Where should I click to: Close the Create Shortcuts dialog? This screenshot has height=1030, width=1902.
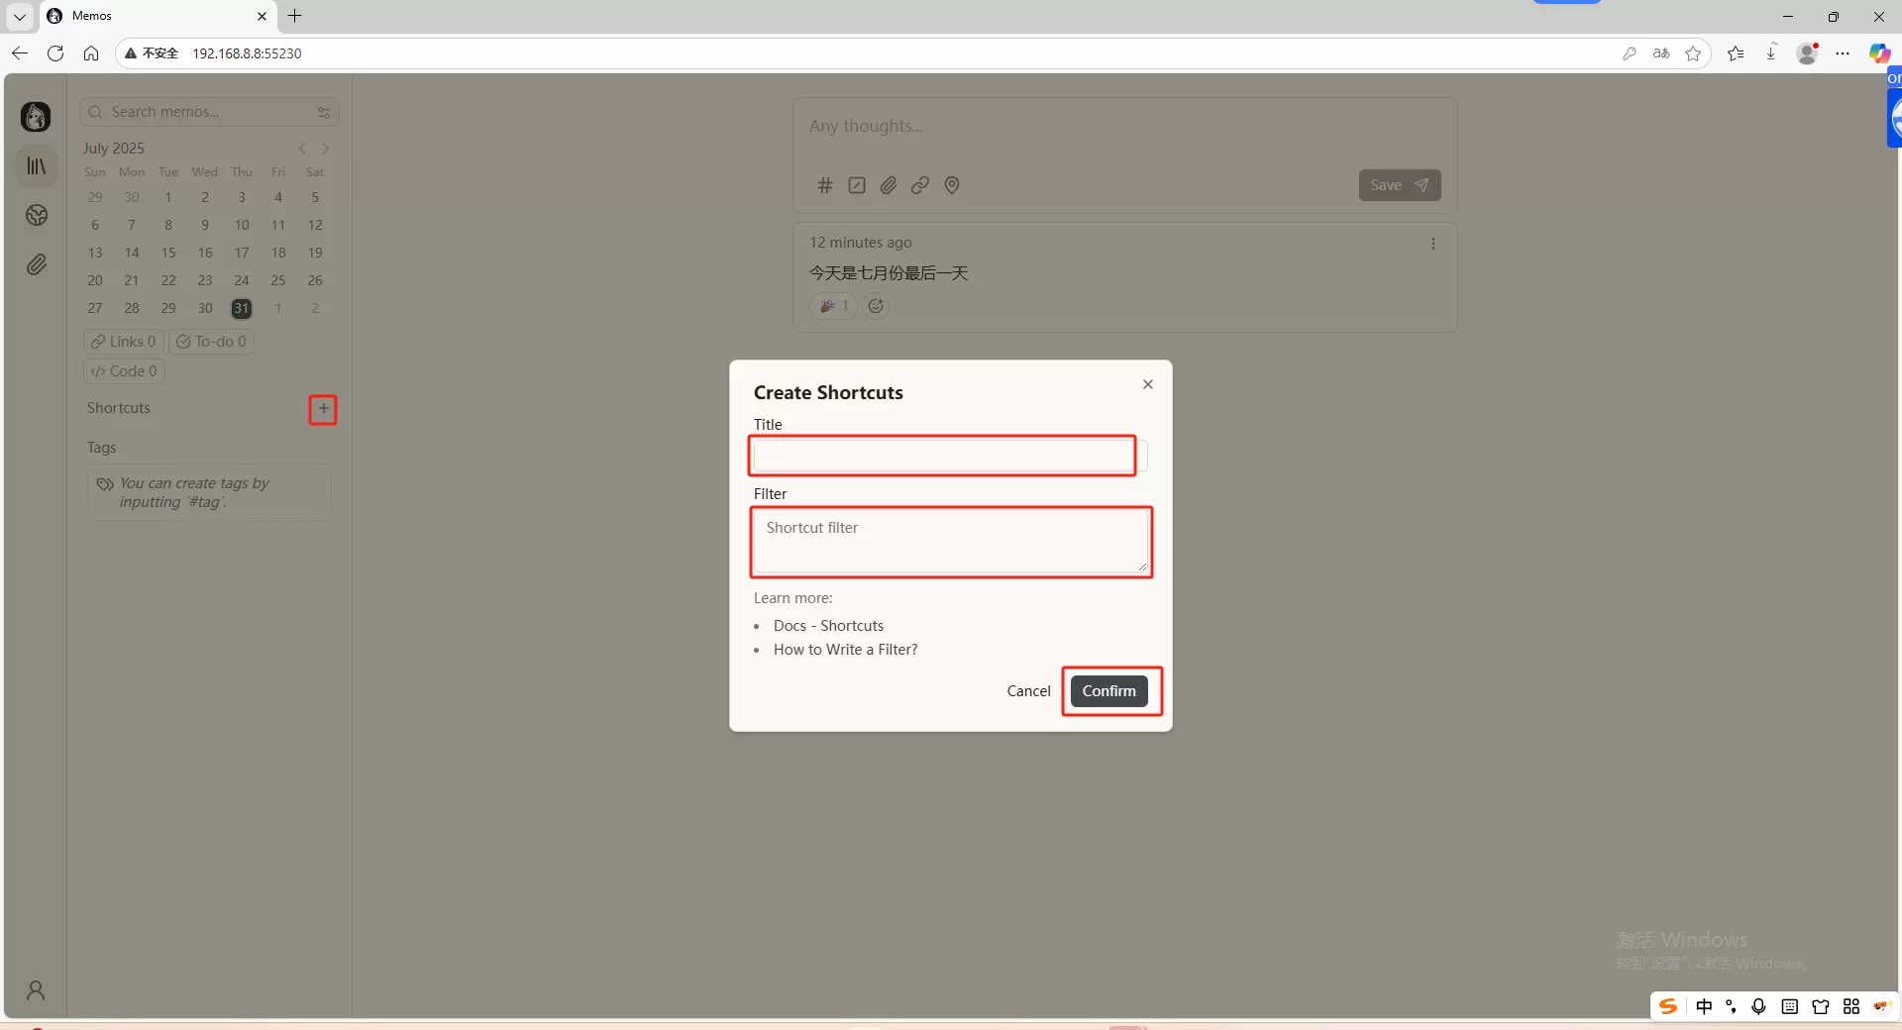coord(1147,384)
